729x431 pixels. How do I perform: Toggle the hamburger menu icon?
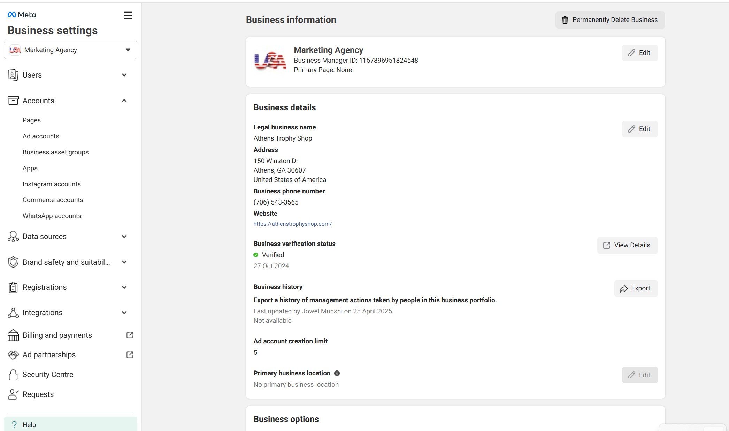(128, 15)
